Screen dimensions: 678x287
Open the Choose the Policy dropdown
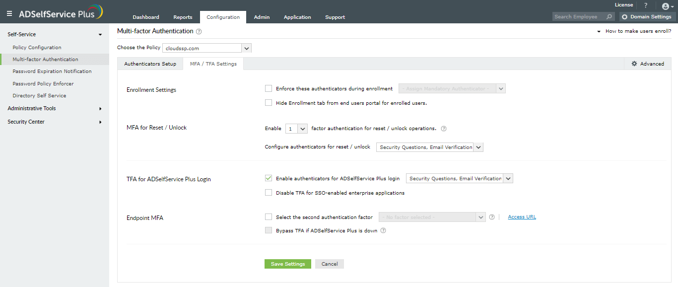click(247, 48)
